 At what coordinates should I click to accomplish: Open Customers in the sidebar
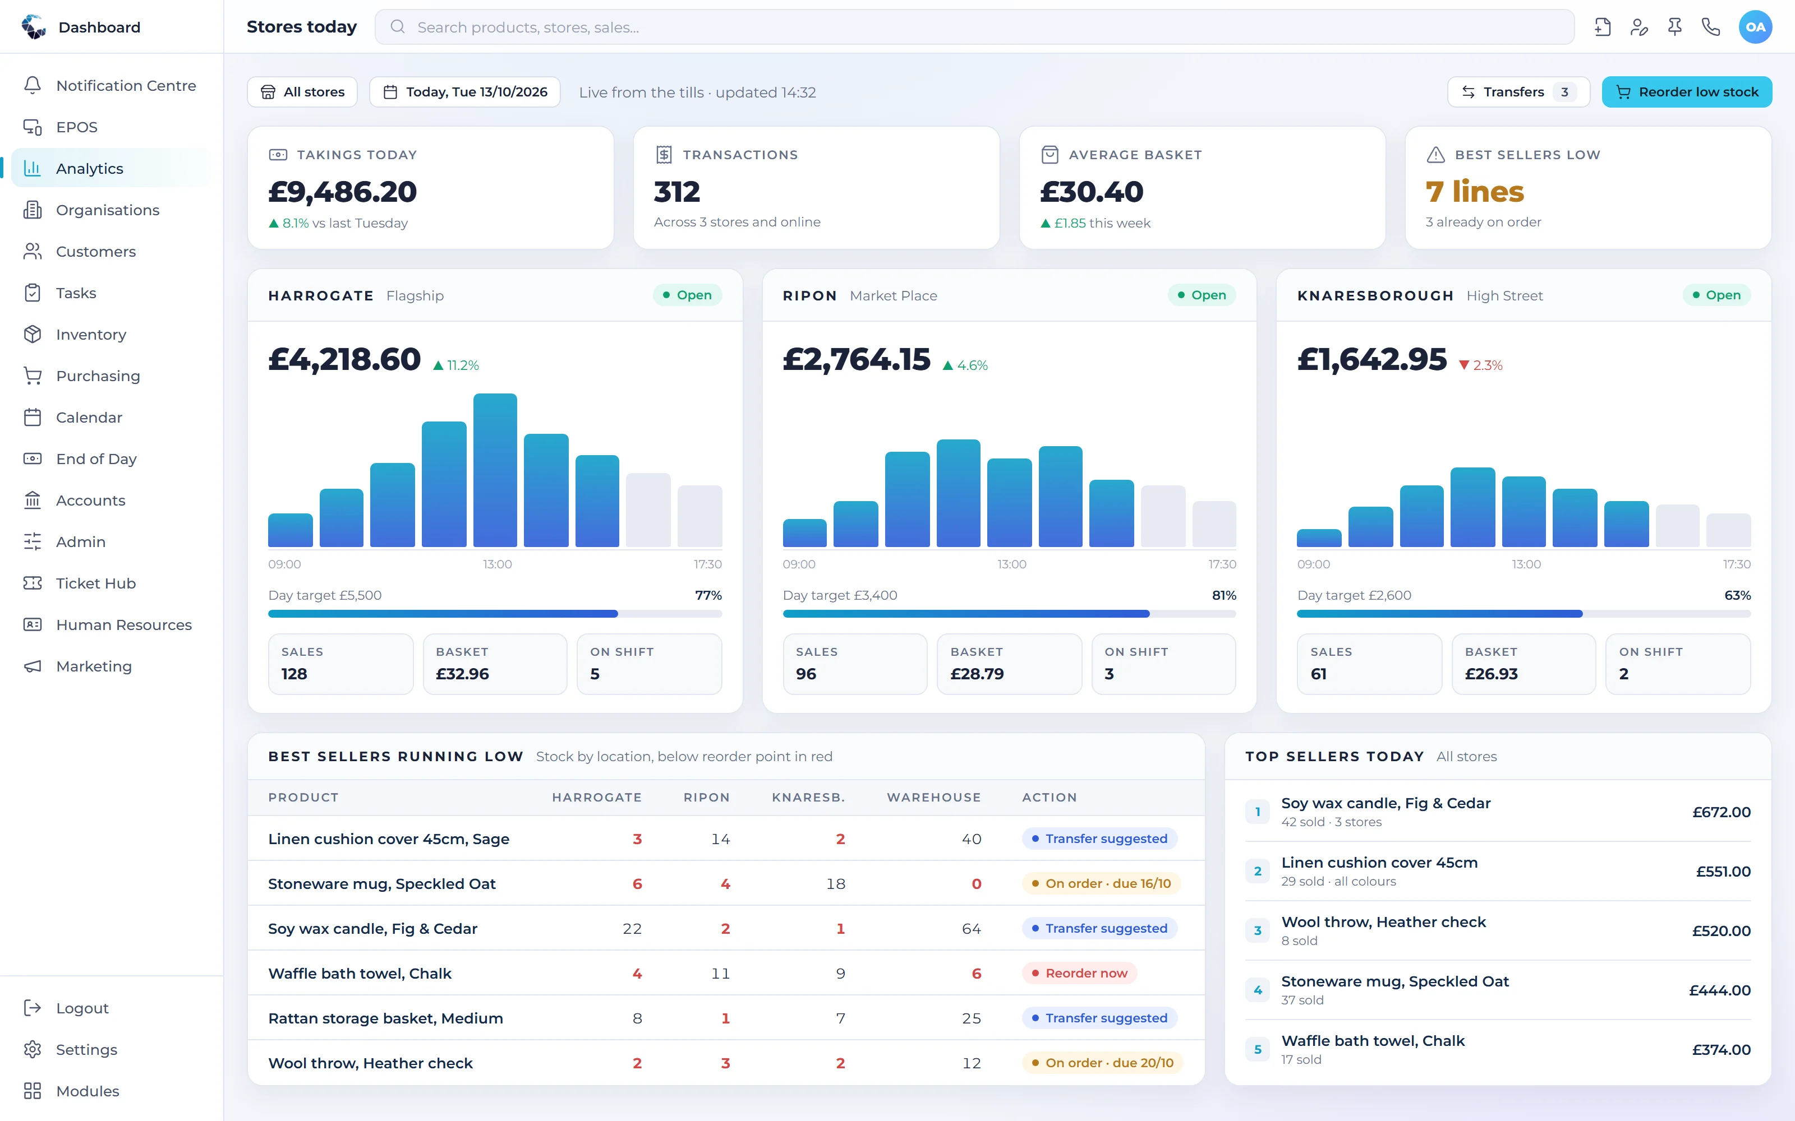[111, 251]
